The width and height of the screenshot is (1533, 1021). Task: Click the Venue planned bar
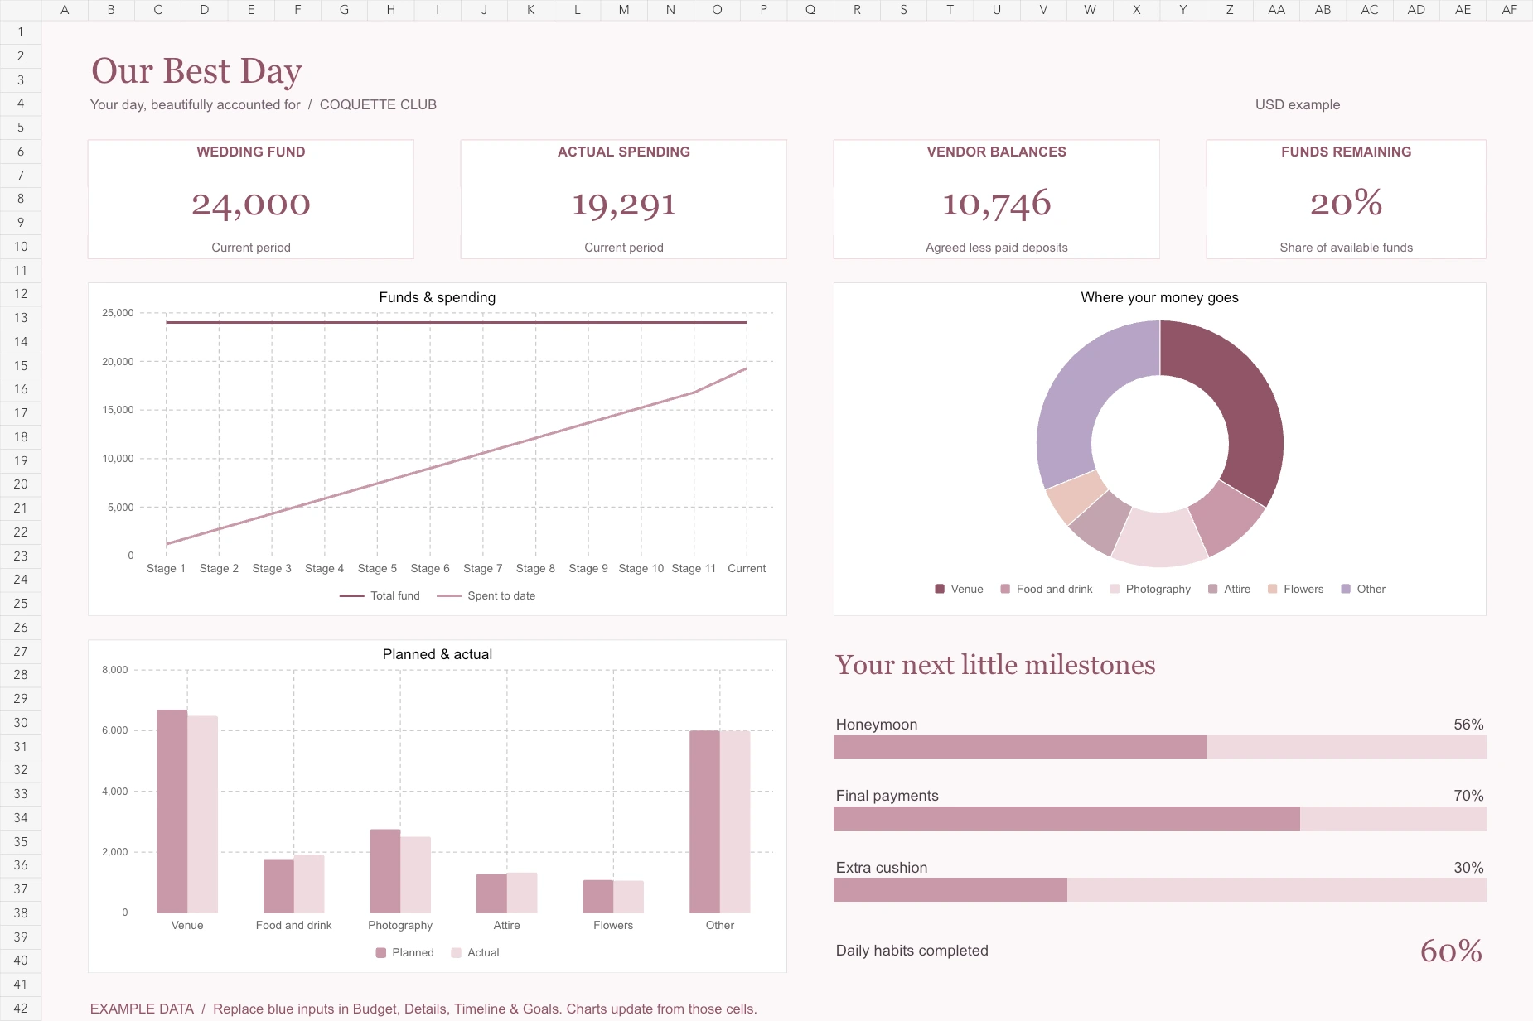coord(172,812)
